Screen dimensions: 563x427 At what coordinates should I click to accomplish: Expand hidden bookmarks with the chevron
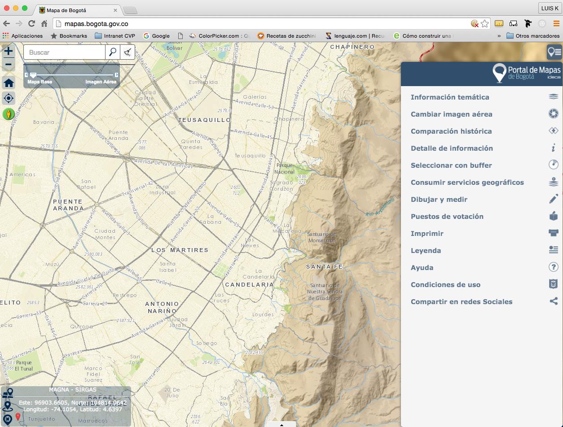[x=499, y=36]
